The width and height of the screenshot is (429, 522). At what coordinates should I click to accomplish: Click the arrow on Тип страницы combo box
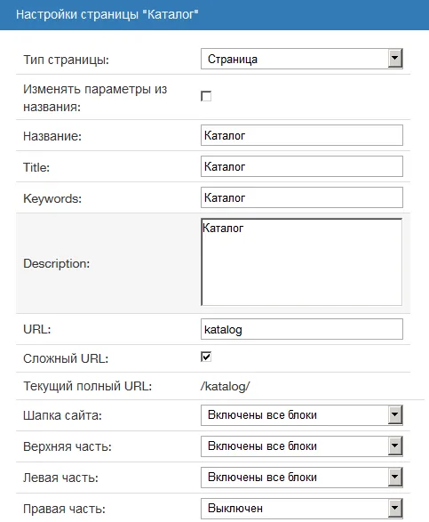click(395, 59)
